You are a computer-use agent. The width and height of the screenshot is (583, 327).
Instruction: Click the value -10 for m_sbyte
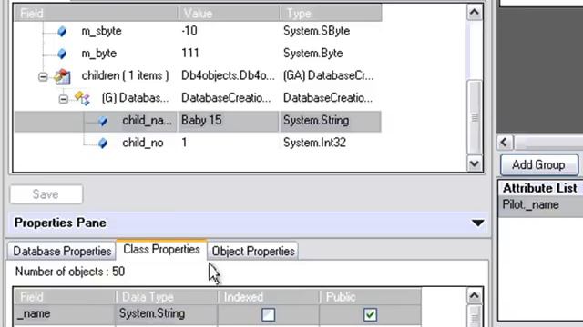(189, 31)
